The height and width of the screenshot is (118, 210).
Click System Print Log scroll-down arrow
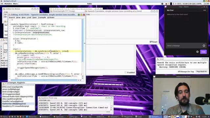pos(111,110)
